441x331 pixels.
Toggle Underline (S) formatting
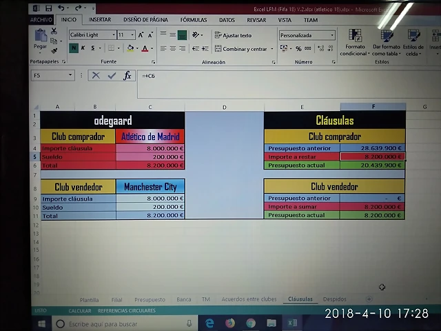point(92,48)
